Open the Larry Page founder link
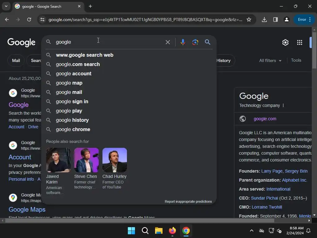The width and height of the screenshot is (317, 238). pos(272,171)
